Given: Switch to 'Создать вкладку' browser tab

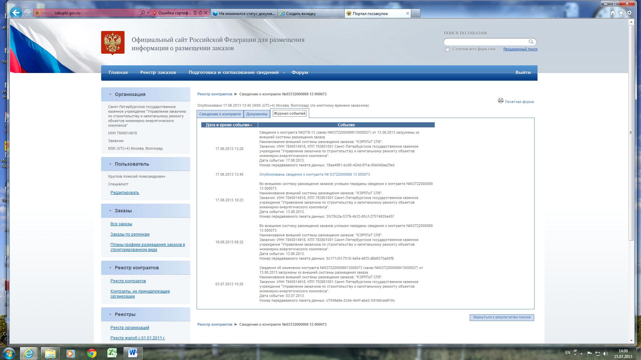Looking at the screenshot, I should (311, 13).
